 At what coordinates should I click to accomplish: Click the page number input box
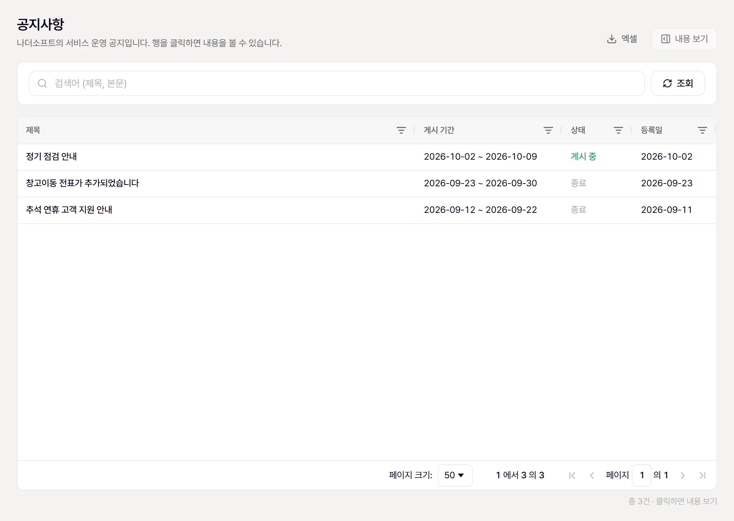click(x=642, y=475)
